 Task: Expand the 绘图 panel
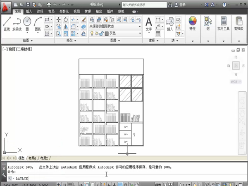click(28, 41)
